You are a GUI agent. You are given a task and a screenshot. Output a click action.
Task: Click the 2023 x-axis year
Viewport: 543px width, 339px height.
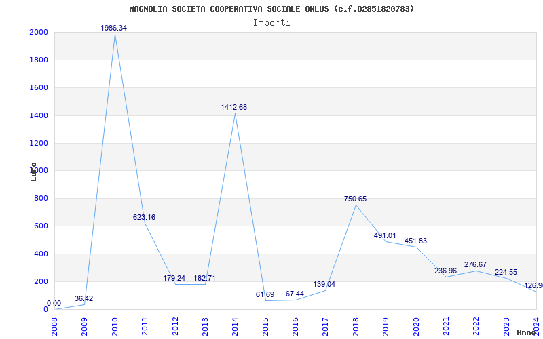[506, 326]
